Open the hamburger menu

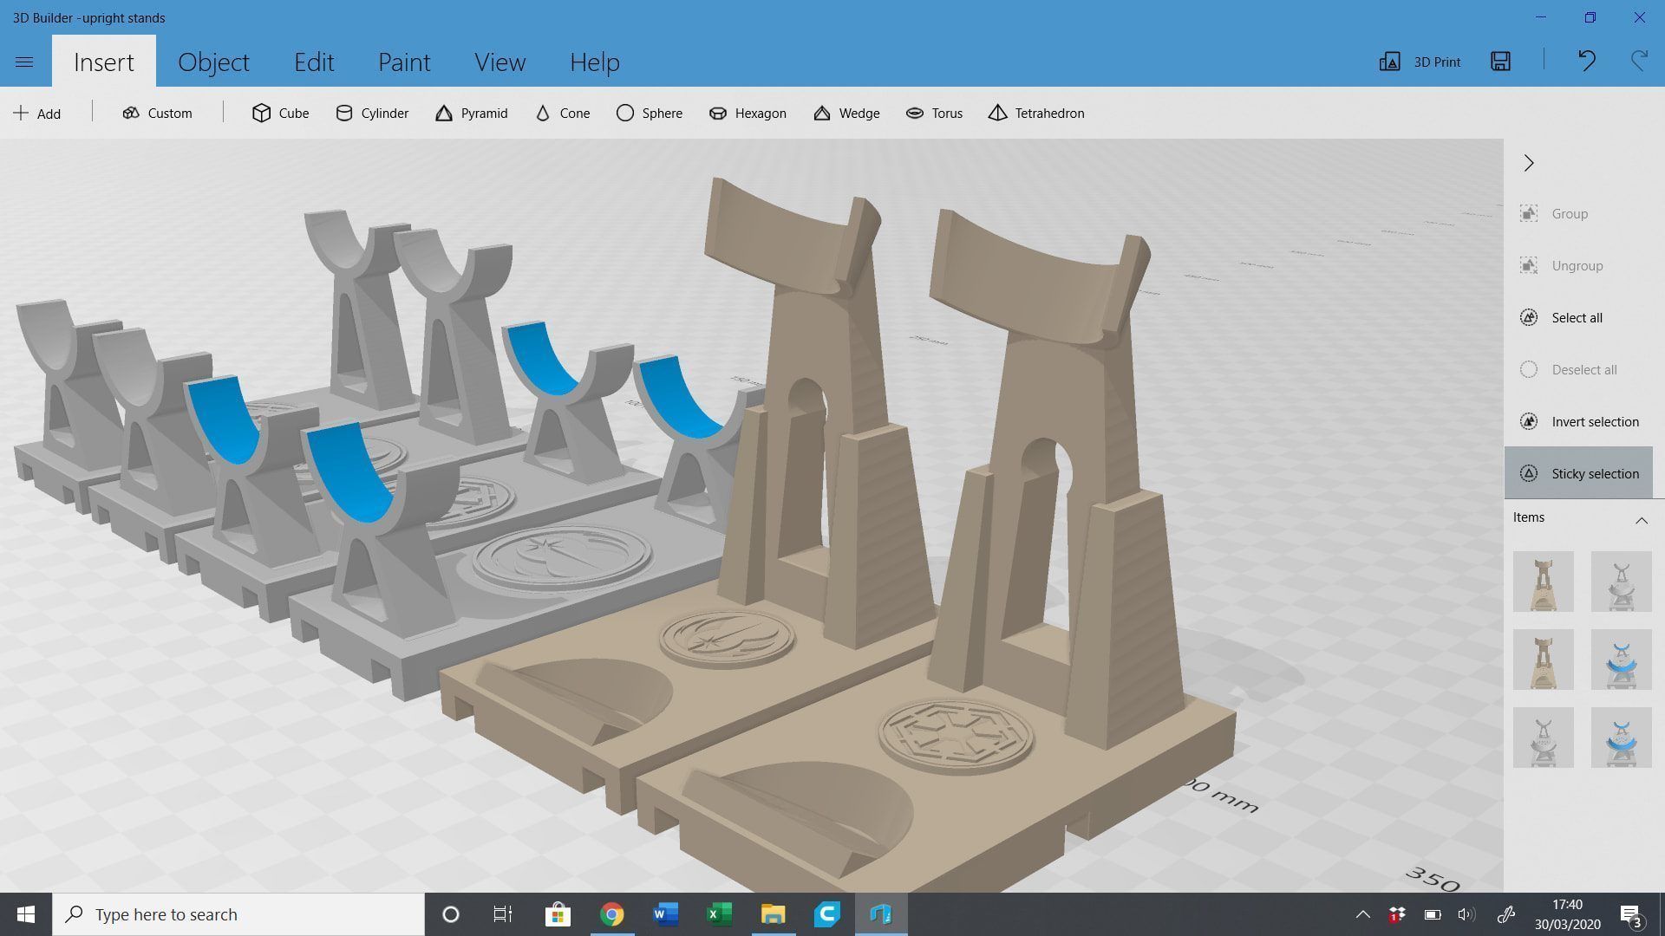24,62
